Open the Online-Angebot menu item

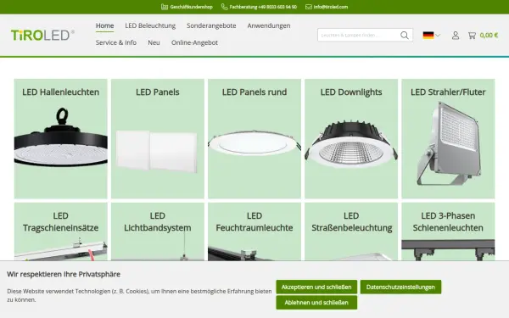click(194, 42)
